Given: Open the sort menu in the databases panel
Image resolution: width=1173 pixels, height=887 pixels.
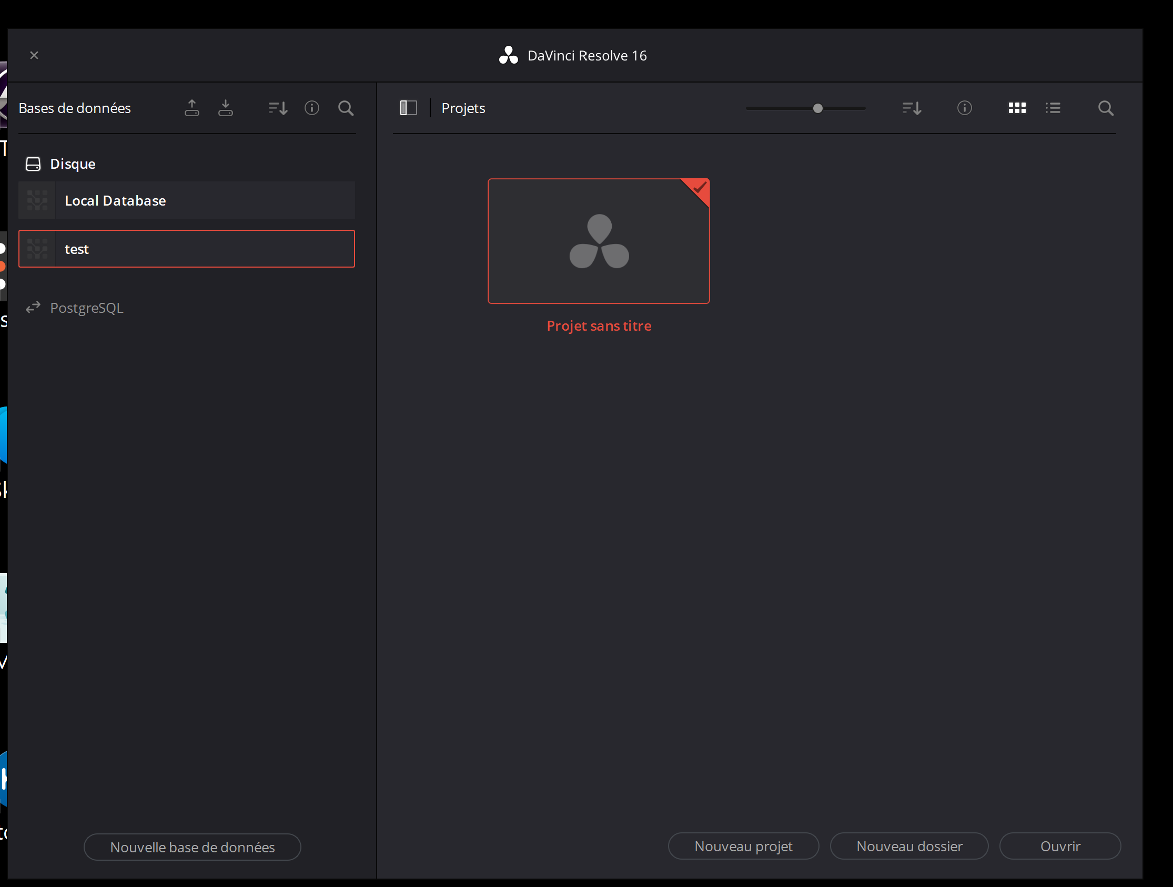Looking at the screenshot, I should click(x=278, y=108).
